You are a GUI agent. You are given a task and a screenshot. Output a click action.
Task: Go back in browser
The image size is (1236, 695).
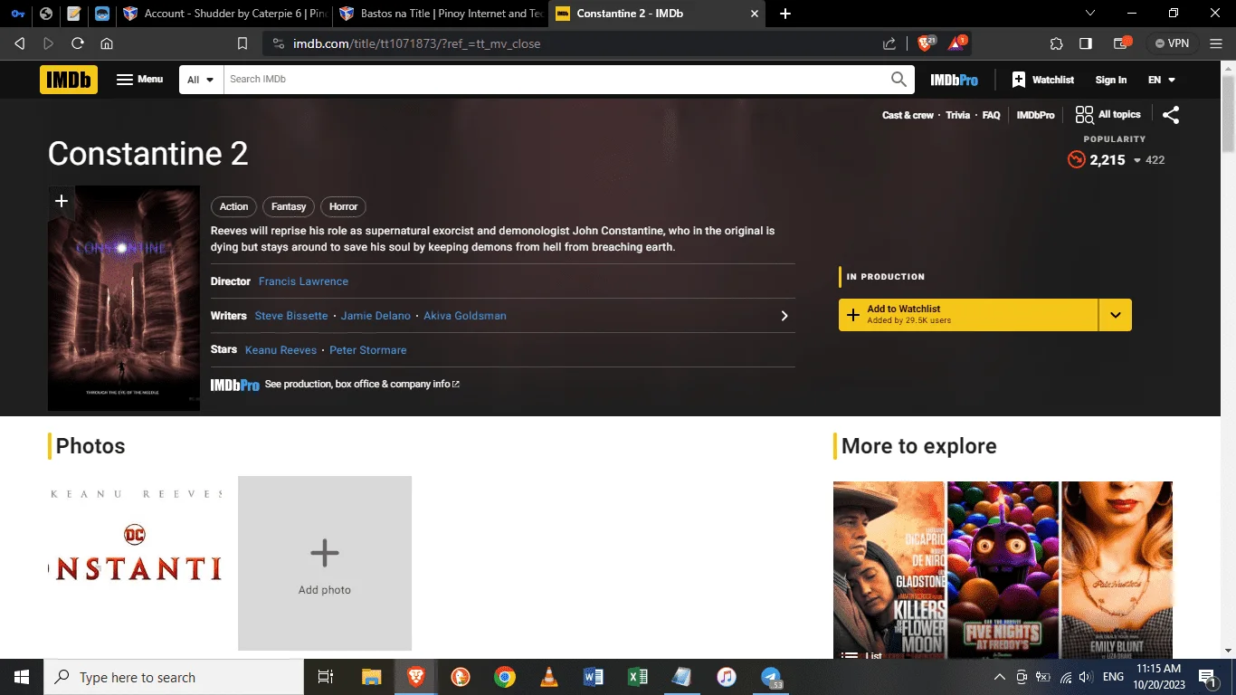[20, 43]
